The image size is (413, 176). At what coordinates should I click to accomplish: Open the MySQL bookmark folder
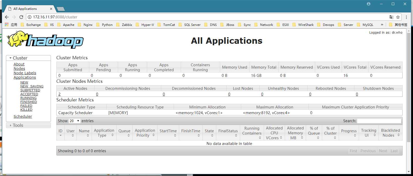[365, 25]
